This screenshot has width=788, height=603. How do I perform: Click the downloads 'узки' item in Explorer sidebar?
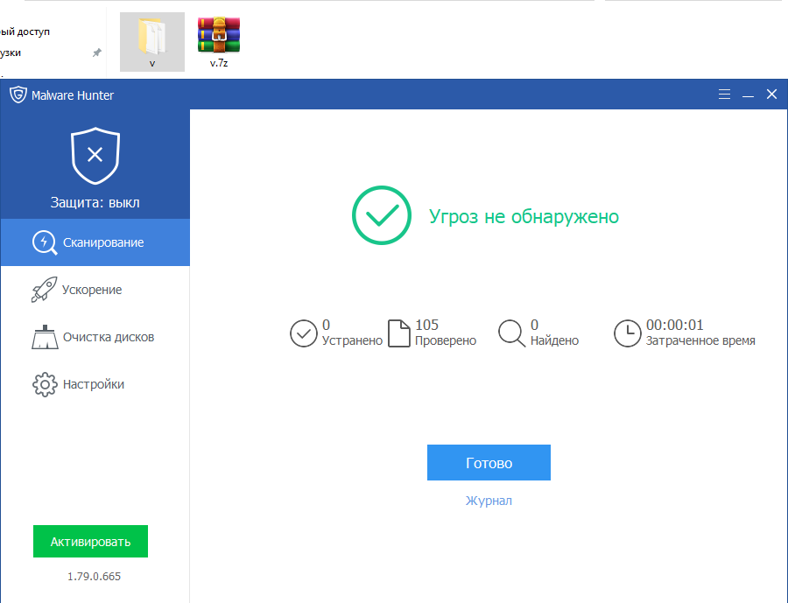pos(11,53)
